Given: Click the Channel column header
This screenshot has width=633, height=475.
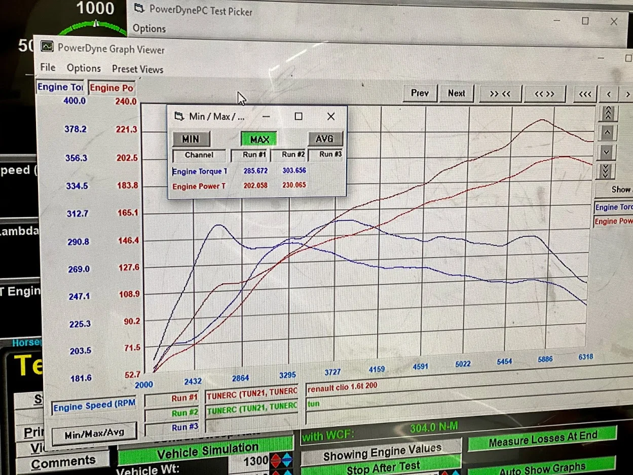Looking at the screenshot, I should pos(199,155).
